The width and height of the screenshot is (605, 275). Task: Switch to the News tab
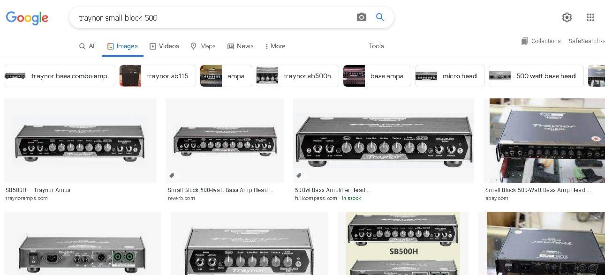(240, 46)
